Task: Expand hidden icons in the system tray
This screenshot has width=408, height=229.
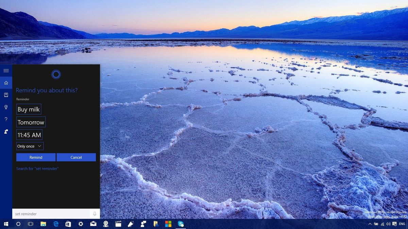Action: coord(370,224)
